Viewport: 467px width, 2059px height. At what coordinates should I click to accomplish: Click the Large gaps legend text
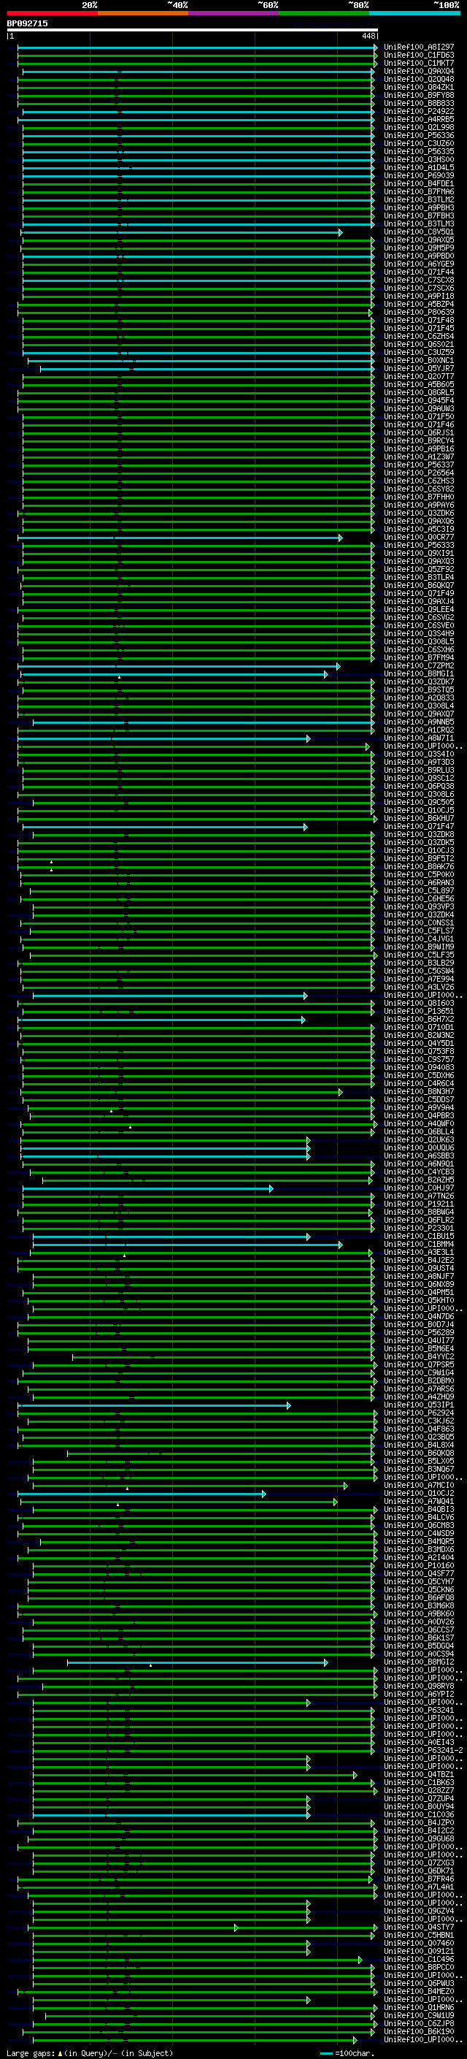90,2053
